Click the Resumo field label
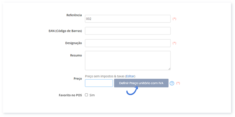235x117 pixels. point(76,55)
